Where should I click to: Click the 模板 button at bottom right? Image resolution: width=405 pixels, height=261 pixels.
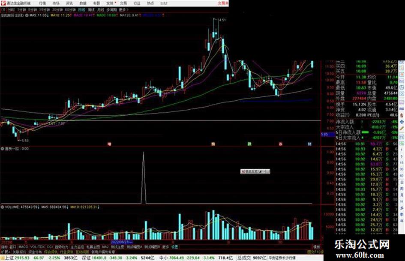(x=316, y=247)
